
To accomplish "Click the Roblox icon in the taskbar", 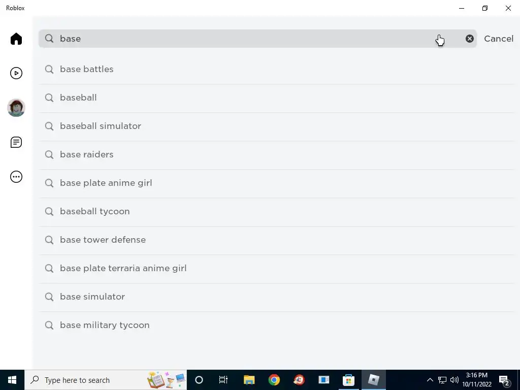I will (x=373, y=380).
